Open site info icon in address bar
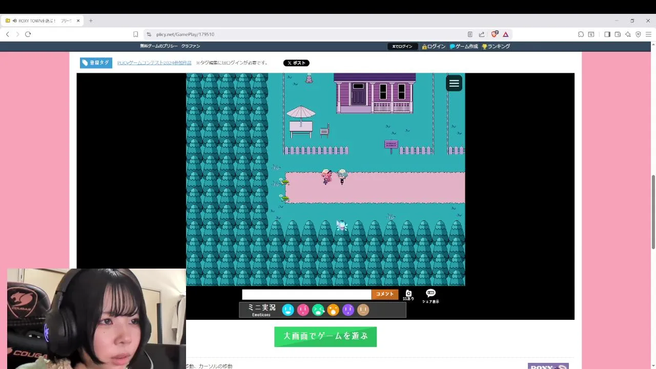The width and height of the screenshot is (656, 369). coord(149,34)
